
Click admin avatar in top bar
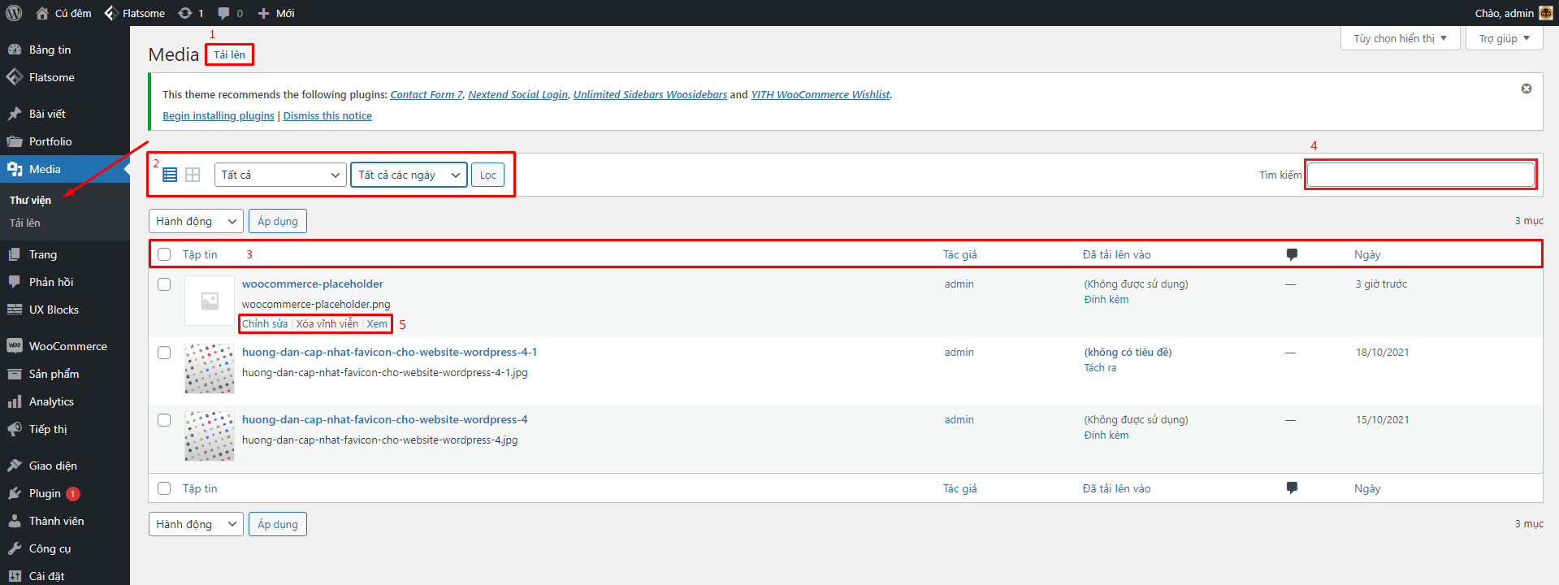pos(1546,13)
